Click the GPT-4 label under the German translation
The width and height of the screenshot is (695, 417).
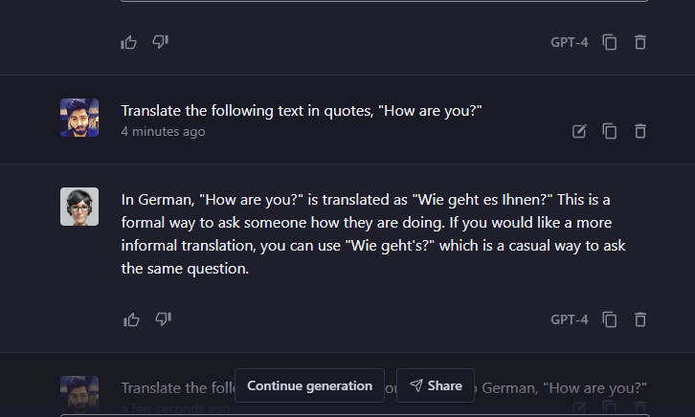[x=570, y=319]
